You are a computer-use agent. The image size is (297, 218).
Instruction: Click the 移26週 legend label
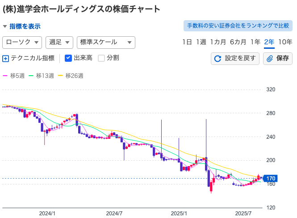pos(74,76)
